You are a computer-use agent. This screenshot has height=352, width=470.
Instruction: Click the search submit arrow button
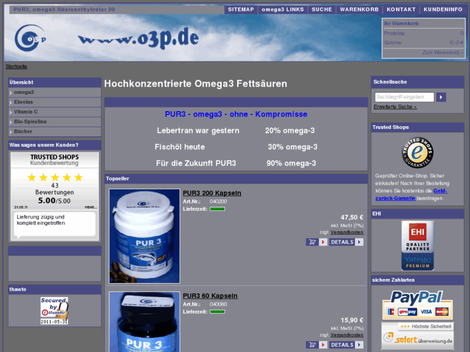tap(441, 97)
